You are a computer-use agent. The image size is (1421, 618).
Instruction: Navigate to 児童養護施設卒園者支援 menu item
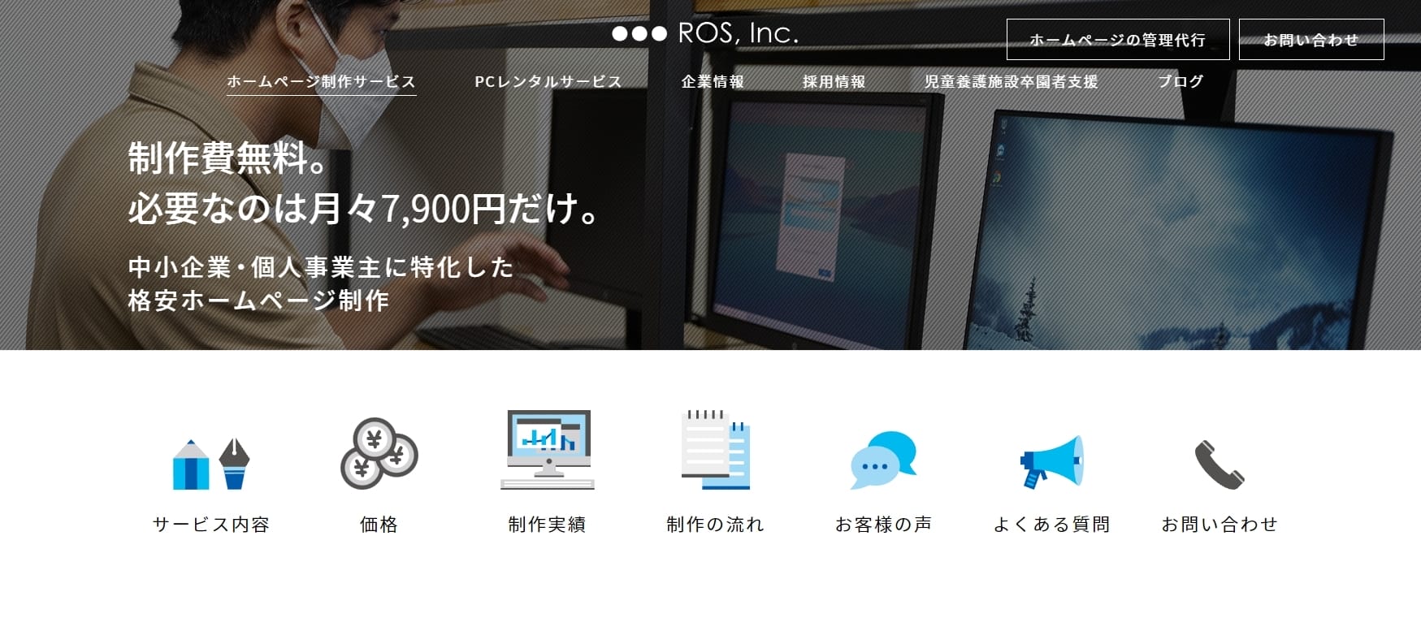click(x=1011, y=82)
